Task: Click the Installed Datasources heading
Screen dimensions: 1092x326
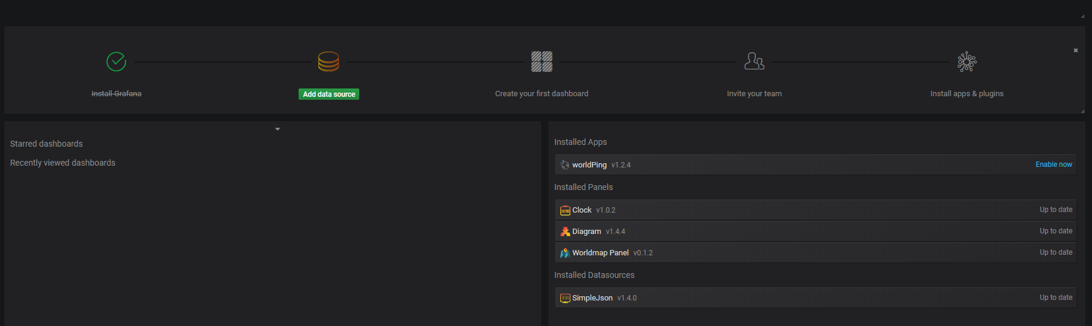Action: coord(594,275)
